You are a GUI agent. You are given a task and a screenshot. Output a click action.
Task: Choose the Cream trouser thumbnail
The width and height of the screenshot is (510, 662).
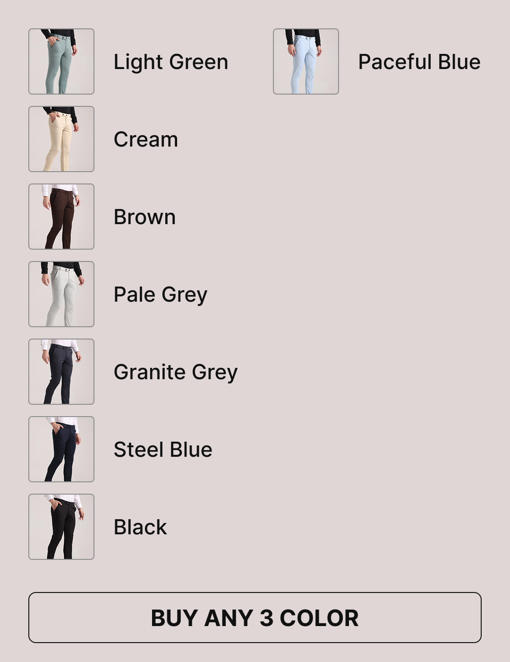(61, 139)
